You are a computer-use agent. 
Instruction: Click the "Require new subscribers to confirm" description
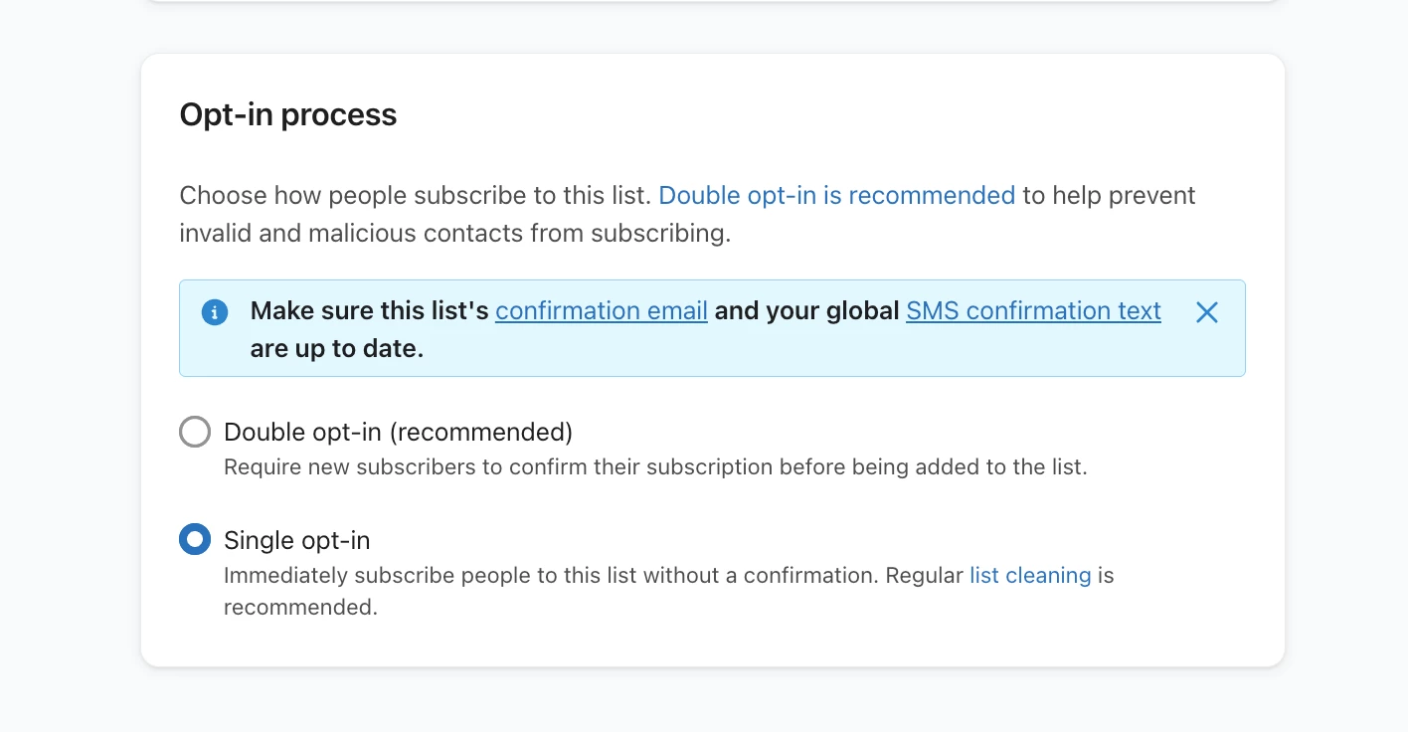coord(655,466)
